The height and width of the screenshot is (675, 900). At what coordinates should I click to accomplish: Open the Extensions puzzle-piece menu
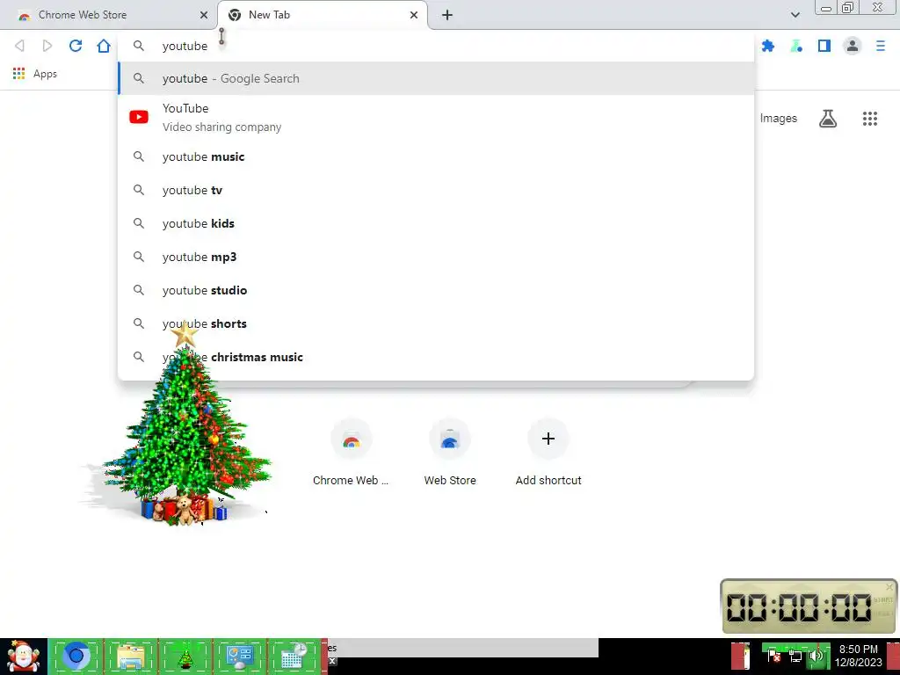(768, 46)
